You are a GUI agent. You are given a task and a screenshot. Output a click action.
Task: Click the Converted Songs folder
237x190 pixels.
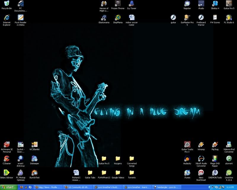[132, 159]
